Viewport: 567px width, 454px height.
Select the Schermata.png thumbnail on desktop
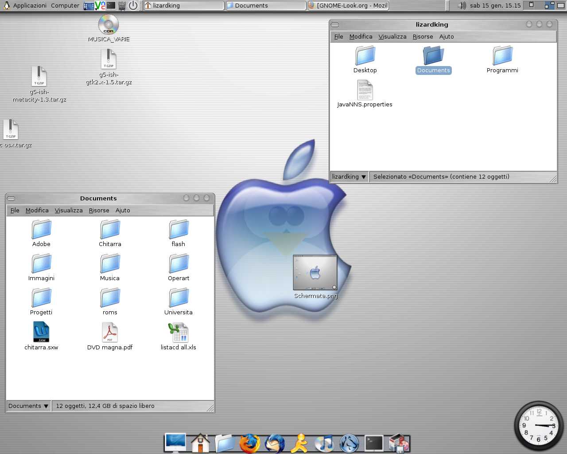point(315,277)
